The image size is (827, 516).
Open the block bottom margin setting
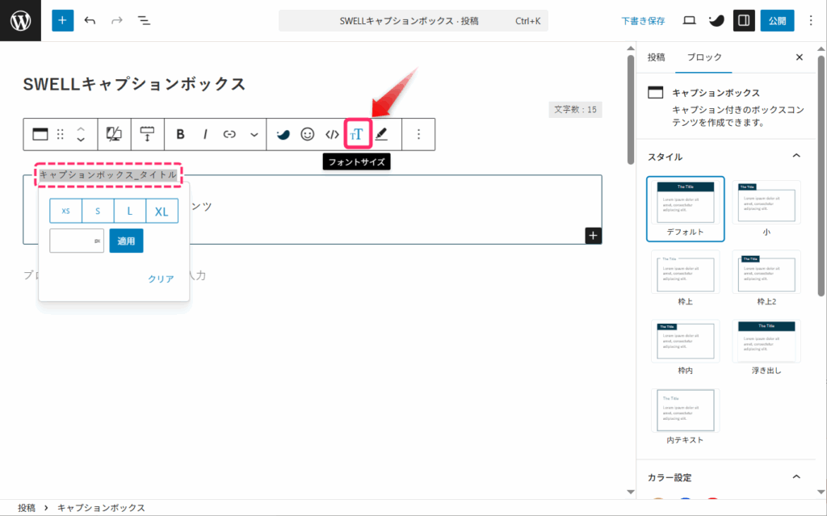[147, 134]
